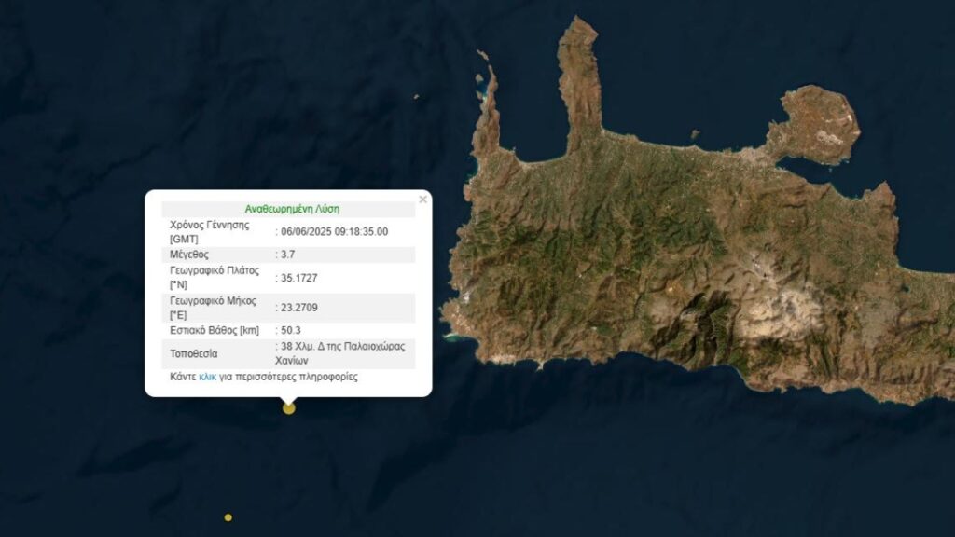This screenshot has width=955, height=537.
Task: Click the longitude value 23.2709
Action: pos(299,308)
